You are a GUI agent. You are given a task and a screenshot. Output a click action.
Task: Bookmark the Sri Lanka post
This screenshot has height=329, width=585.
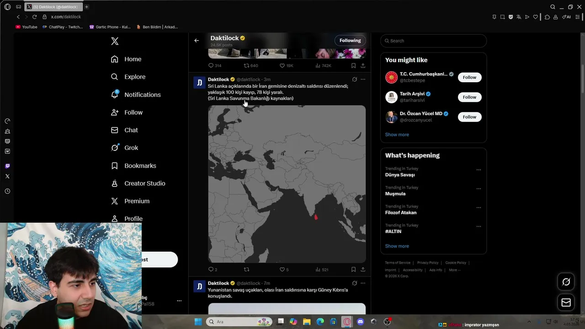click(353, 270)
